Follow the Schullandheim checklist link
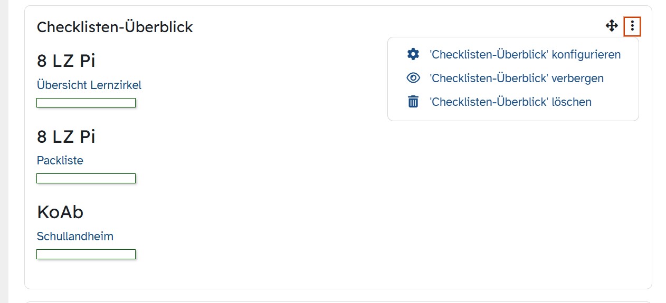 [75, 236]
